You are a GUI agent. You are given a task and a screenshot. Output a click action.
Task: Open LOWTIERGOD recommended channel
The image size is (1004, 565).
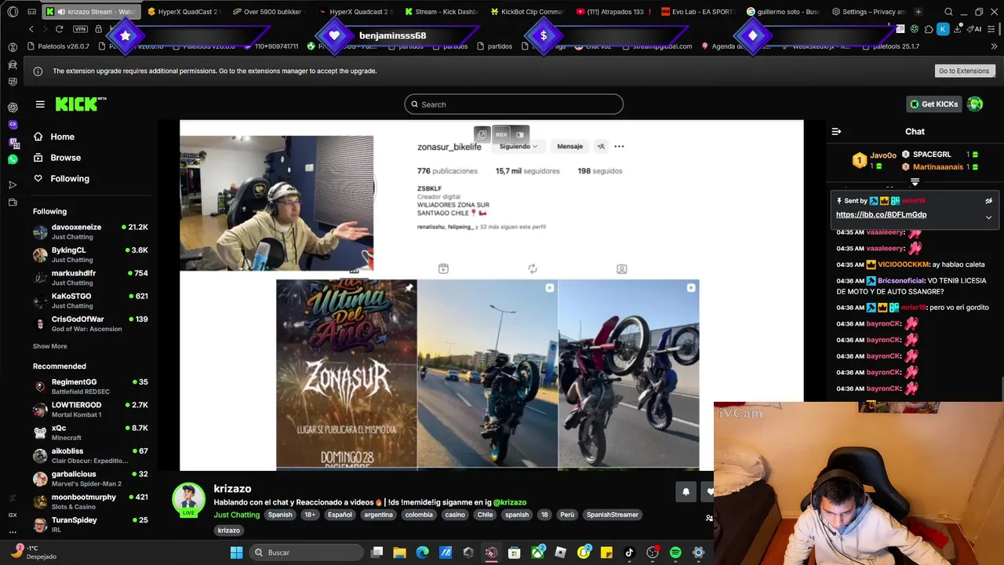(90, 409)
